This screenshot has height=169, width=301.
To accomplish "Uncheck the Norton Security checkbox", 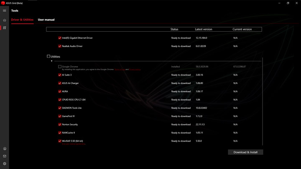I will 60,124.
